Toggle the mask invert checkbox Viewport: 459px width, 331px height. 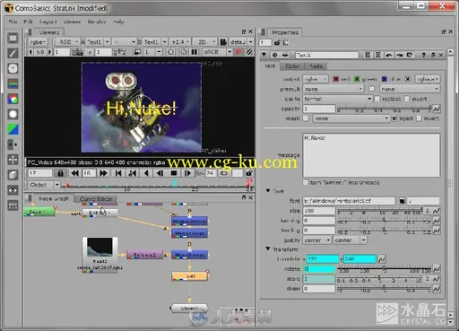tap(419, 118)
